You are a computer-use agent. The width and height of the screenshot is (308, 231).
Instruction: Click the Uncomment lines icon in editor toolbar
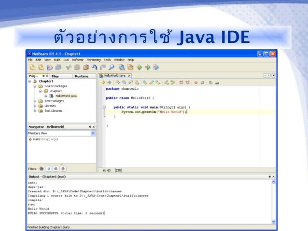(x=217, y=82)
